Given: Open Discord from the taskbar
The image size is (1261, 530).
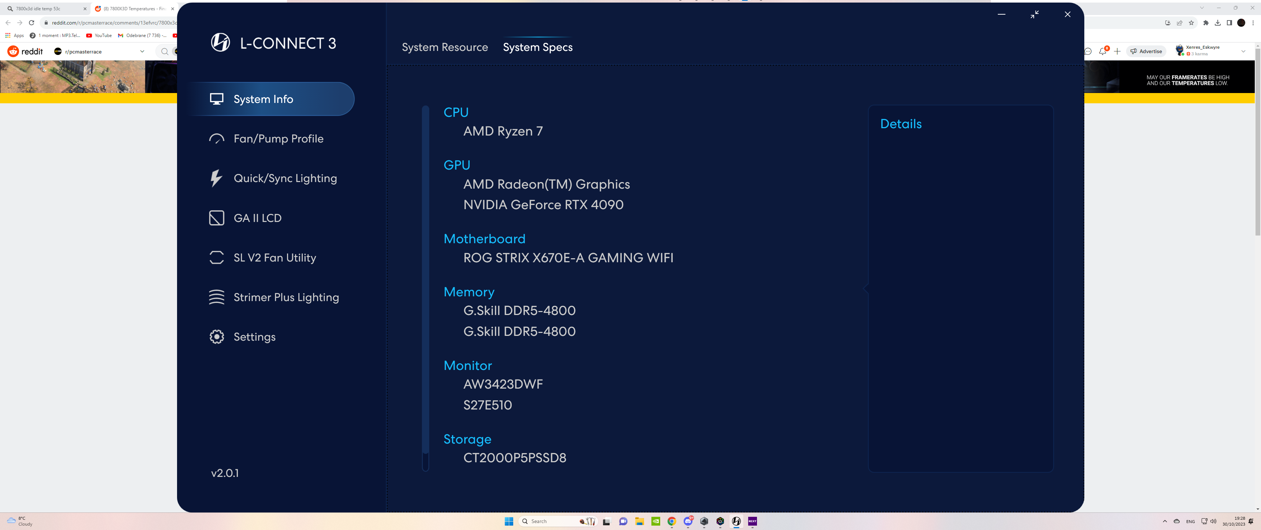Looking at the screenshot, I should (688, 521).
